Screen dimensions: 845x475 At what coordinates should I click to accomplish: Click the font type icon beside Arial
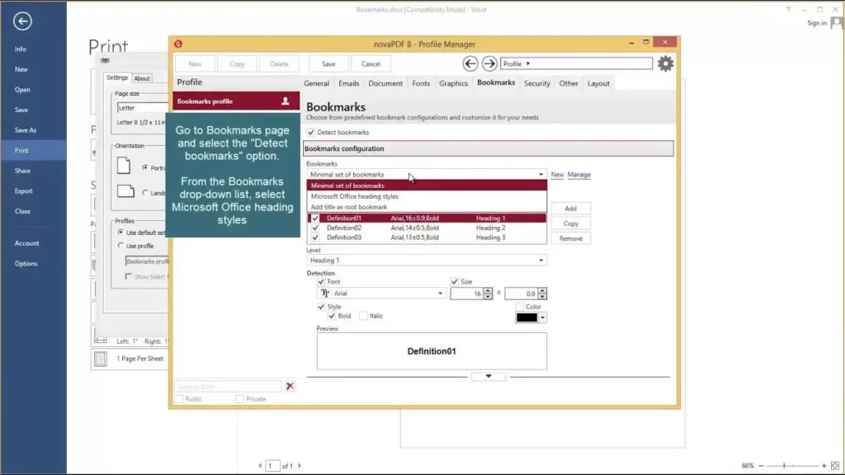pos(326,293)
